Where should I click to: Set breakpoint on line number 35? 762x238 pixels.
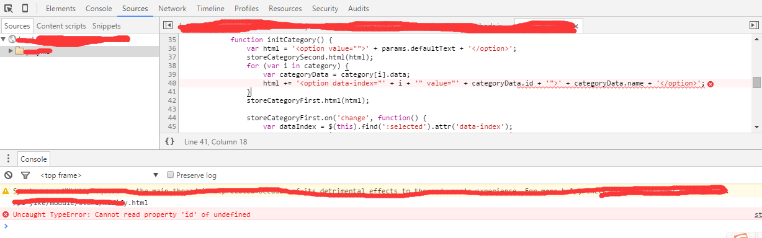click(x=173, y=40)
